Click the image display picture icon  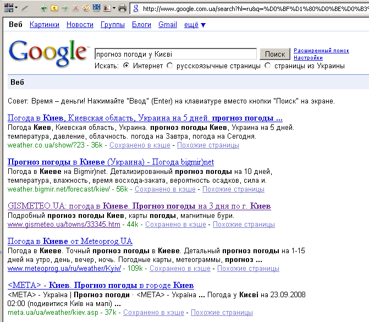click(107, 8)
